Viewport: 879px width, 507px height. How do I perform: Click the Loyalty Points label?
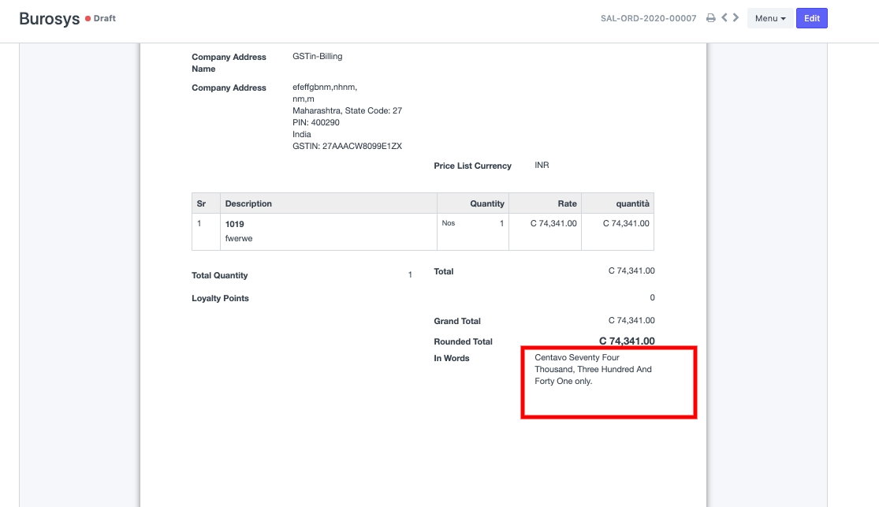click(220, 298)
